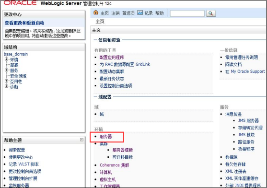Open 使用更改中心 help topic

coord(21,157)
